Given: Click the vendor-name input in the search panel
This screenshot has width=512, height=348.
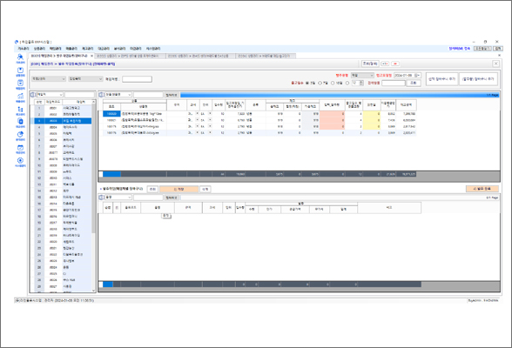Looking at the screenshot, I should click(137, 79).
